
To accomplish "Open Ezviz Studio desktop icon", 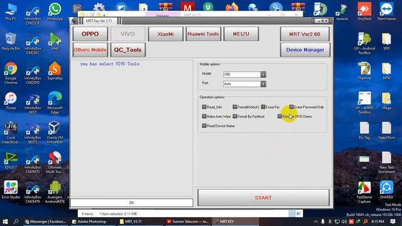I will [x=11, y=190].
